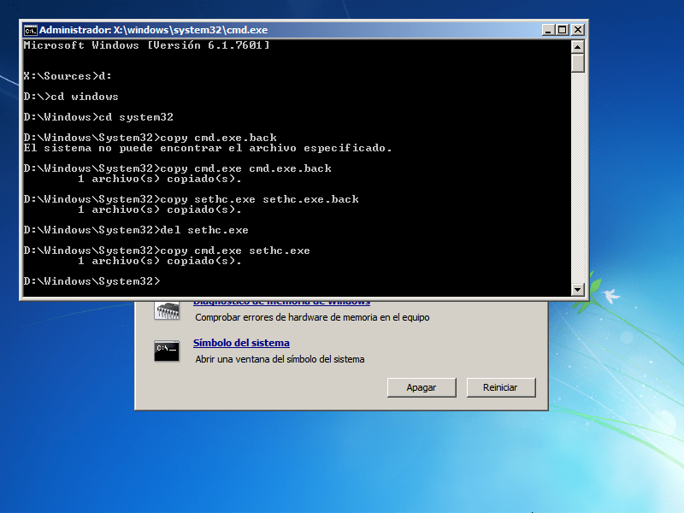Click the 'del sethc.exe' line in console
This screenshot has height=513, width=684.
pyautogui.click(x=136, y=230)
